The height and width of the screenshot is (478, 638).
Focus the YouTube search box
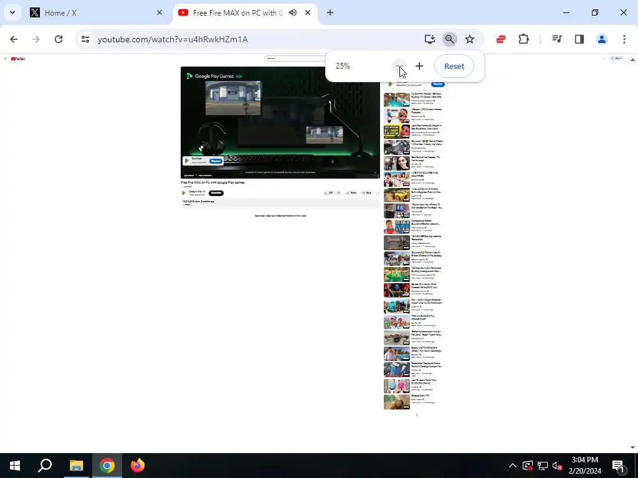(295, 59)
